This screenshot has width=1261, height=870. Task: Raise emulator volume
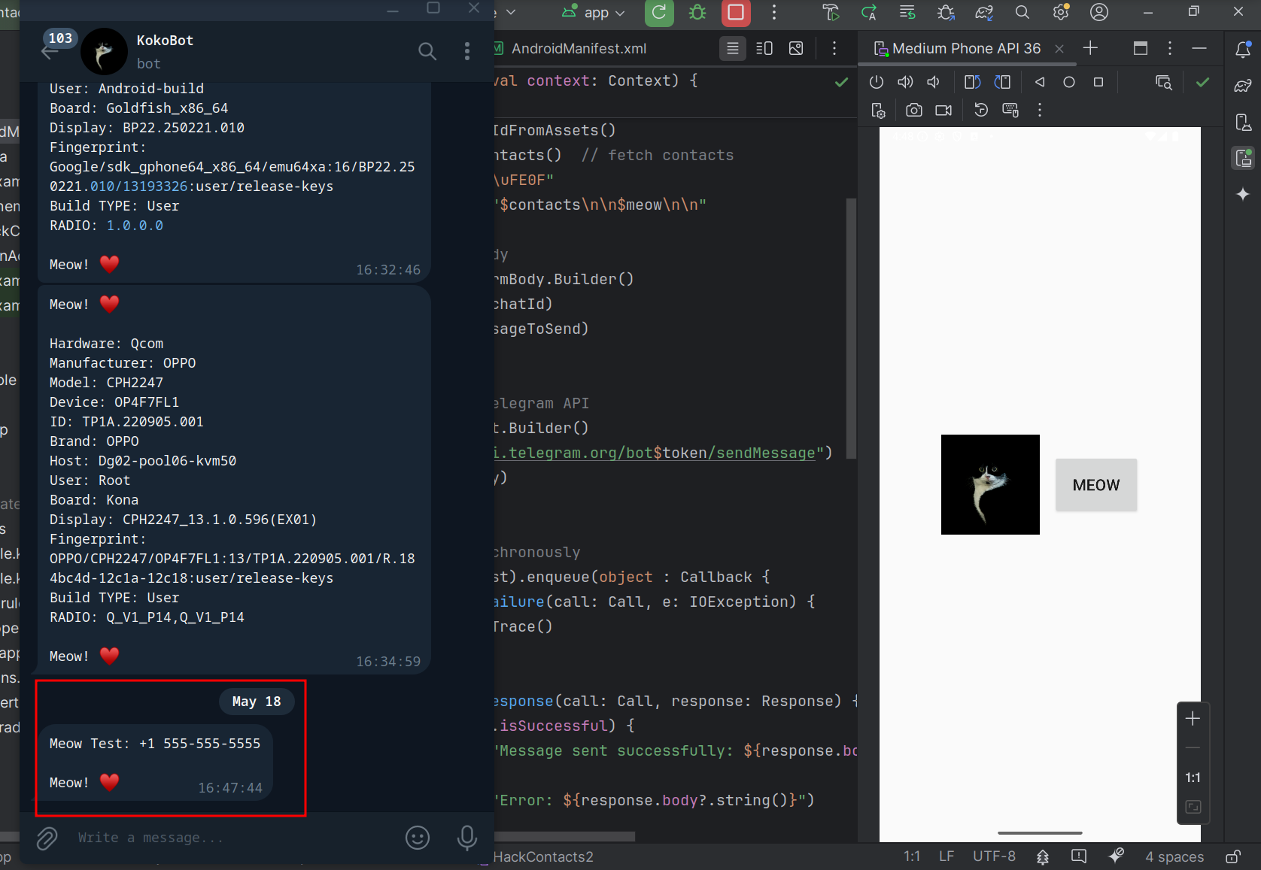[905, 82]
